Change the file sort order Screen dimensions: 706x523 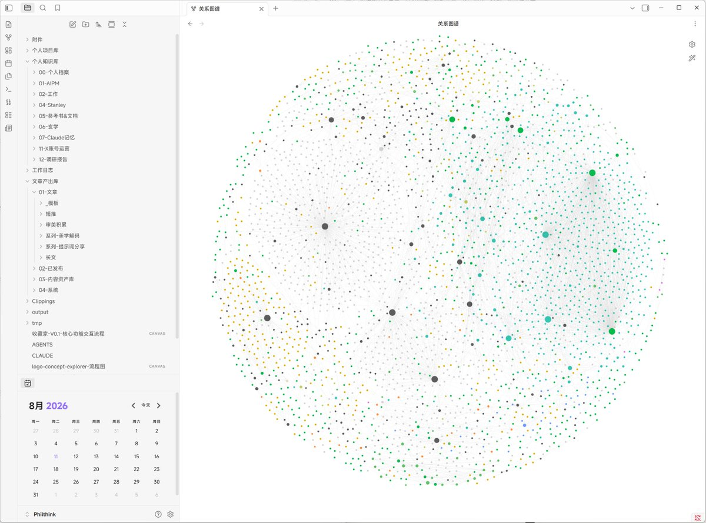tap(98, 24)
